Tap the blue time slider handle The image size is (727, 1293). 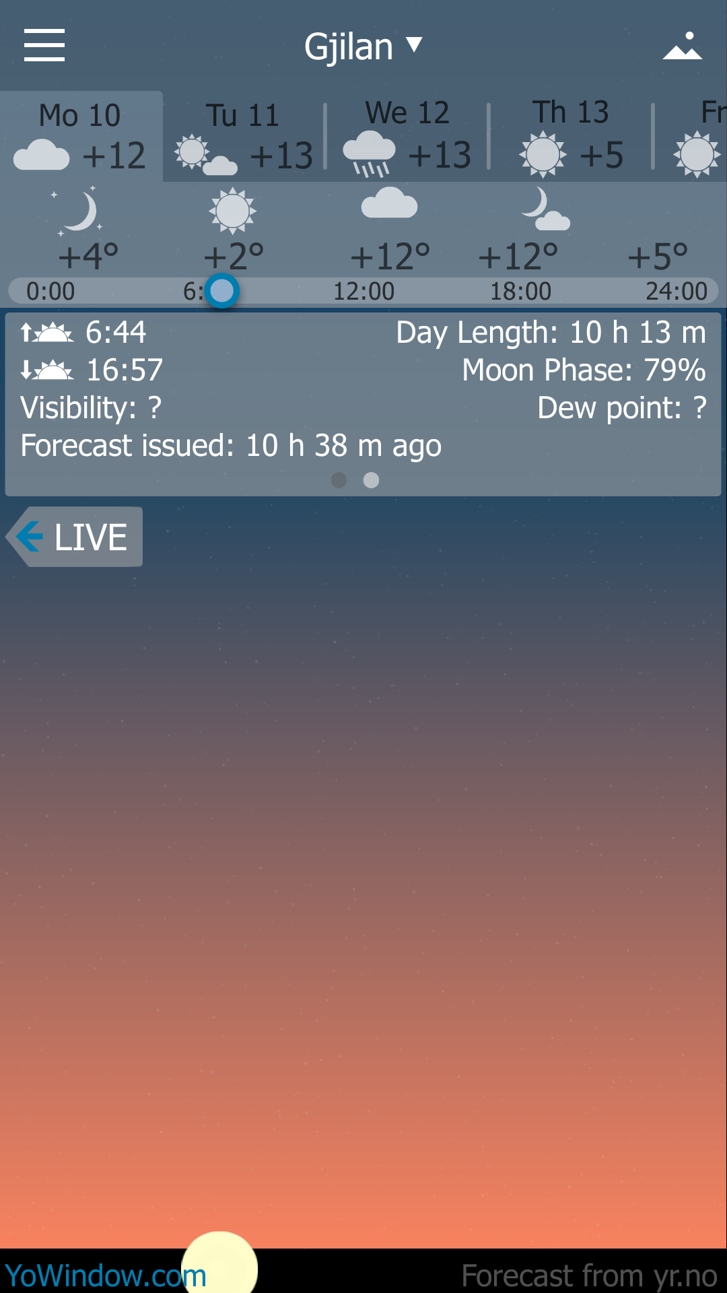[x=221, y=291]
